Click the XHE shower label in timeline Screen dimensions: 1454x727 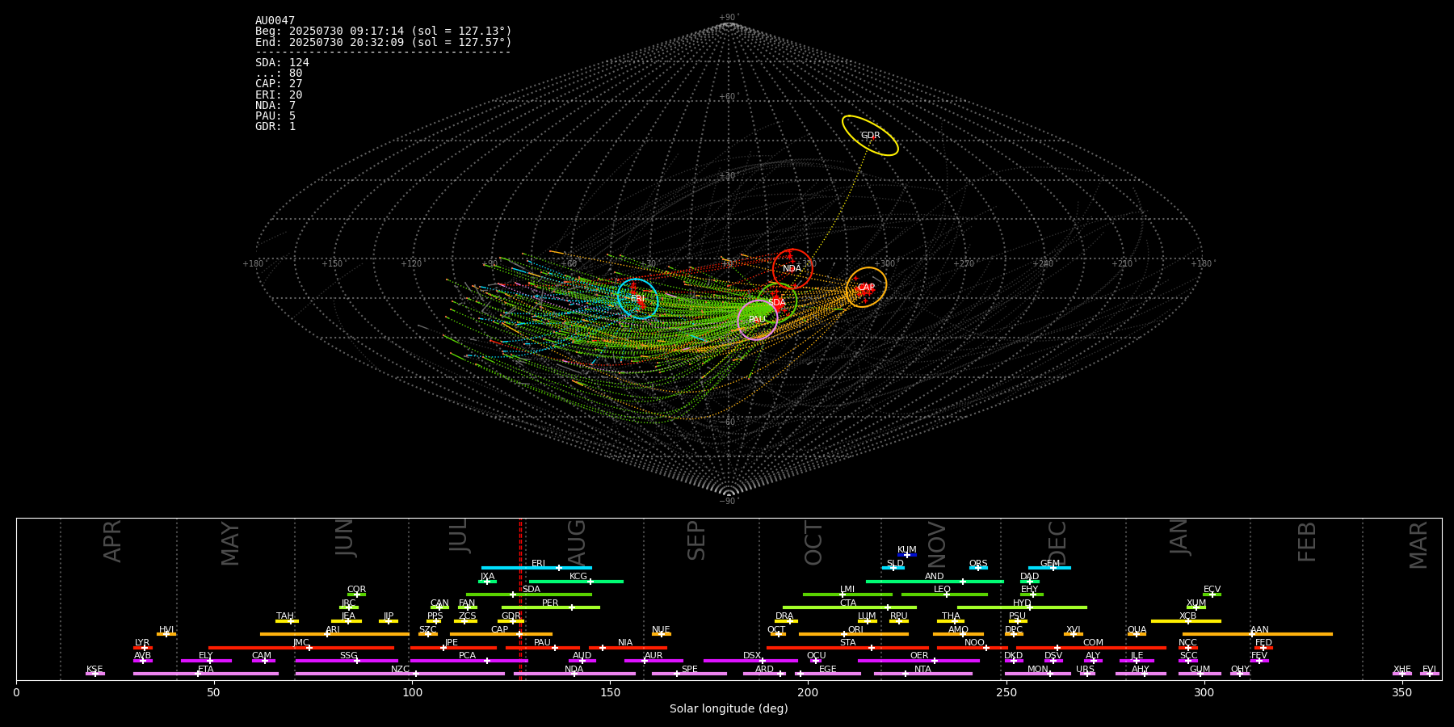pos(1401,670)
